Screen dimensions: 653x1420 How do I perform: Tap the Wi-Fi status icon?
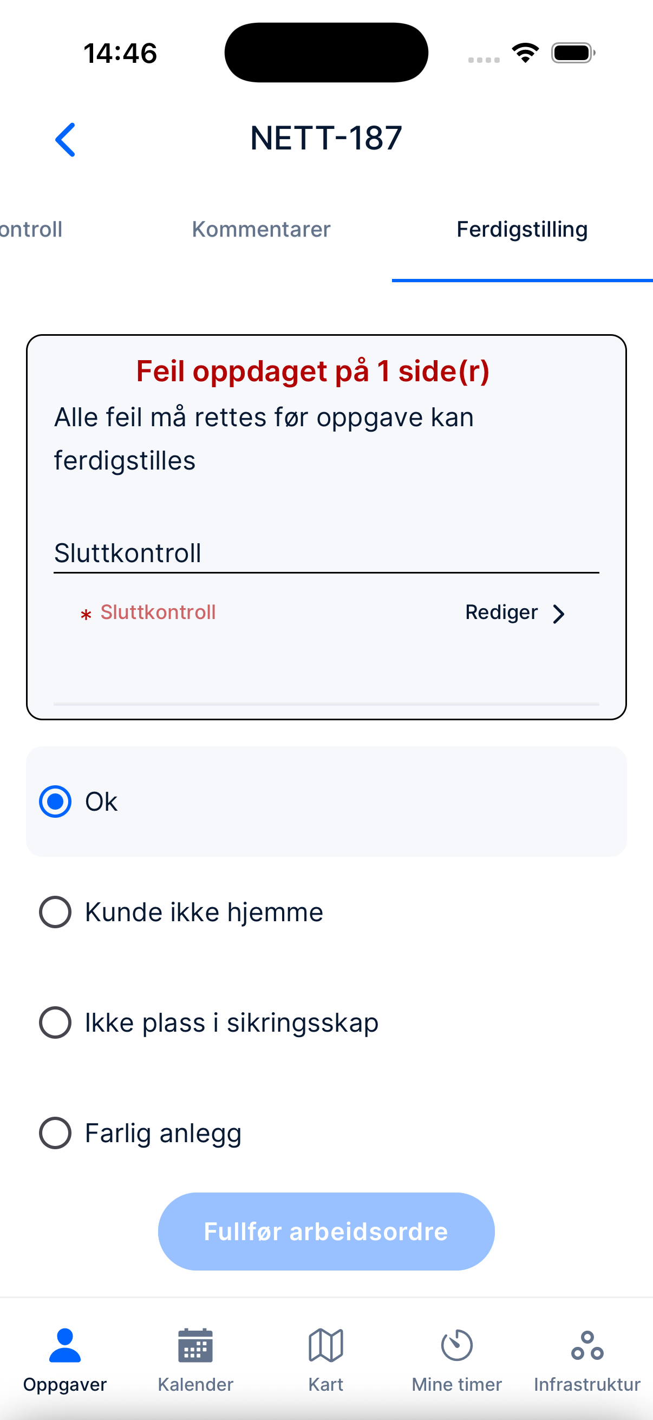pos(525,53)
